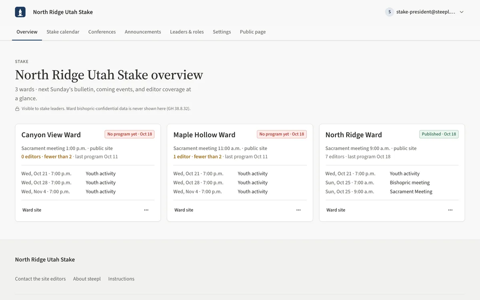The height and width of the screenshot is (300, 480).
Task: Click North Ridge Utah Stake overview heading
Action: (109, 75)
